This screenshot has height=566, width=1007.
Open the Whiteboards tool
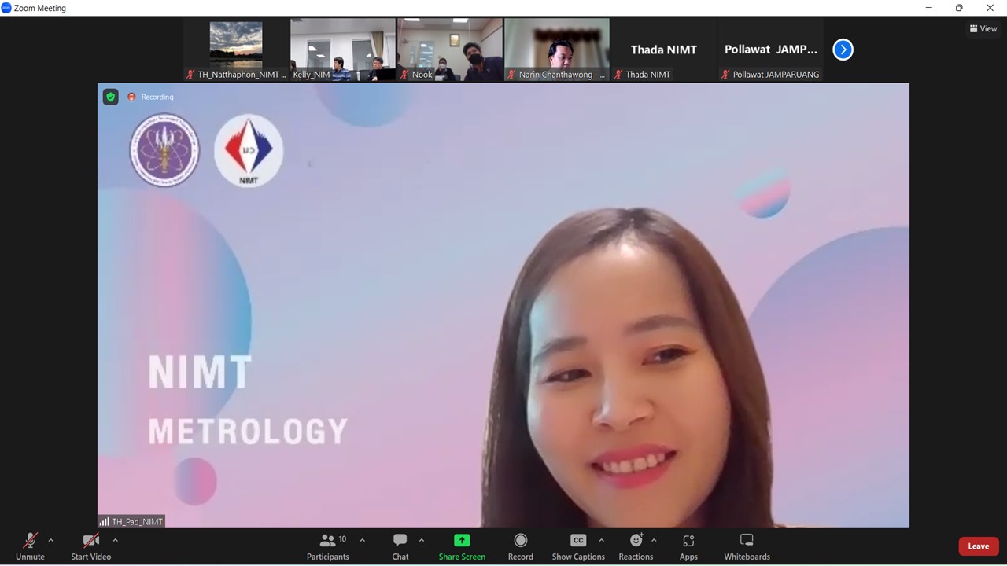point(747,546)
